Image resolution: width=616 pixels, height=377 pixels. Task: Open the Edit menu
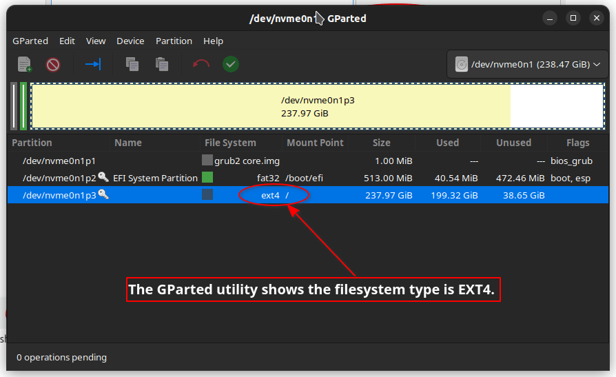click(67, 41)
